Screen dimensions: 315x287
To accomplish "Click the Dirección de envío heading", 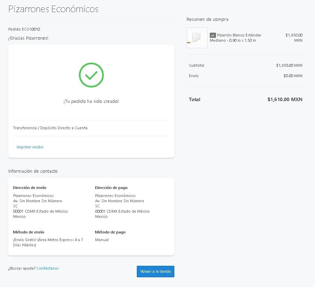I will point(30,188).
